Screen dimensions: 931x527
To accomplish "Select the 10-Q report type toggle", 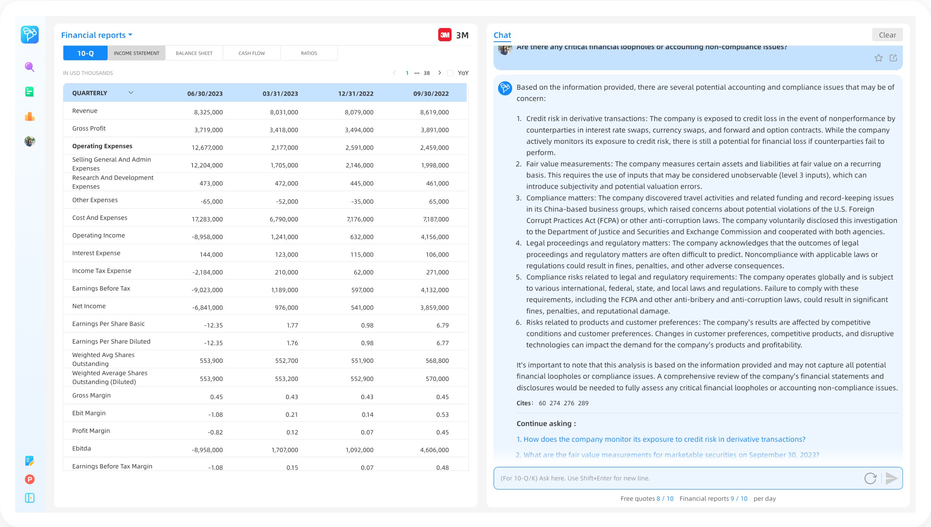I will (x=85, y=53).
